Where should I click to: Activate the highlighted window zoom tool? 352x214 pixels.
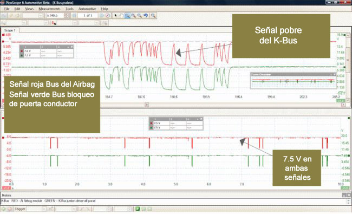(127, 16)
